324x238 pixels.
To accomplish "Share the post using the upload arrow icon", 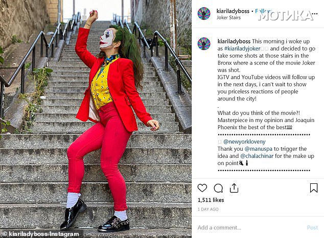I will tap(234, 188).
